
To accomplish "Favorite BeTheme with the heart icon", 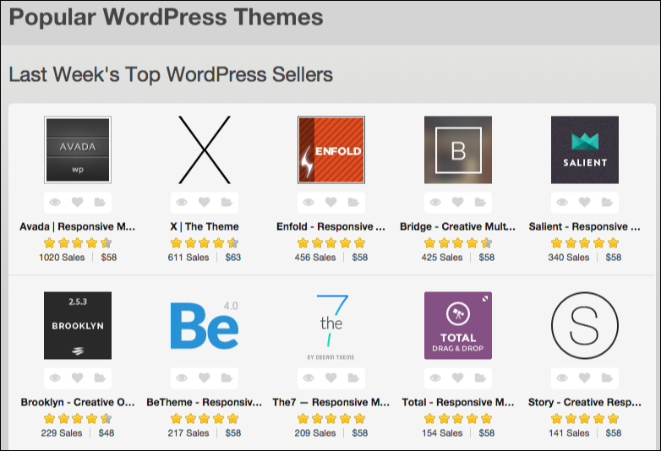I will pos(205,378).
